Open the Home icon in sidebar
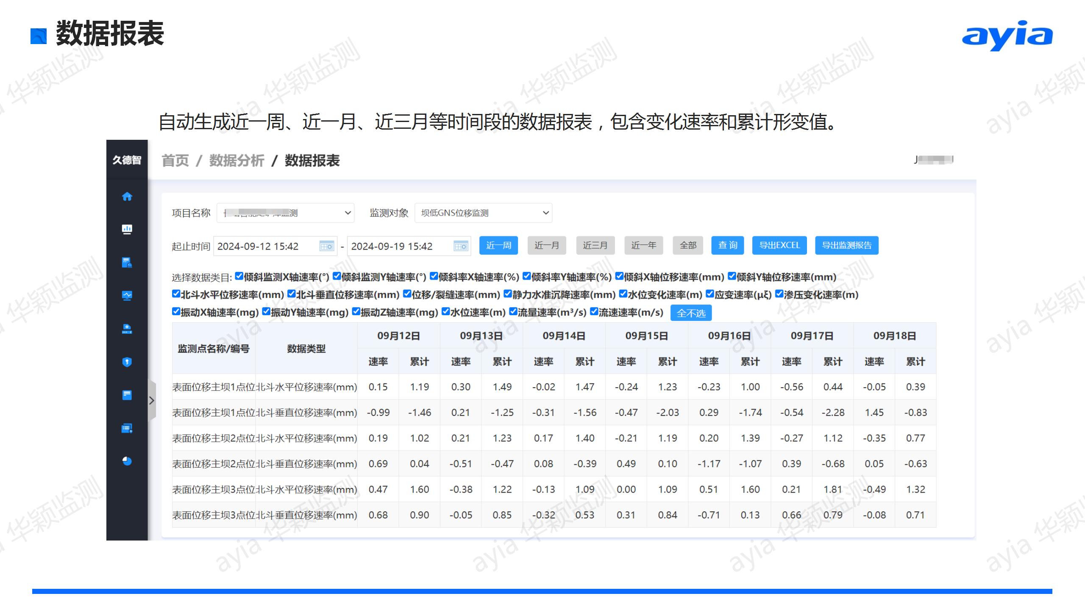The image size is (1085, 610). (127, 197)
